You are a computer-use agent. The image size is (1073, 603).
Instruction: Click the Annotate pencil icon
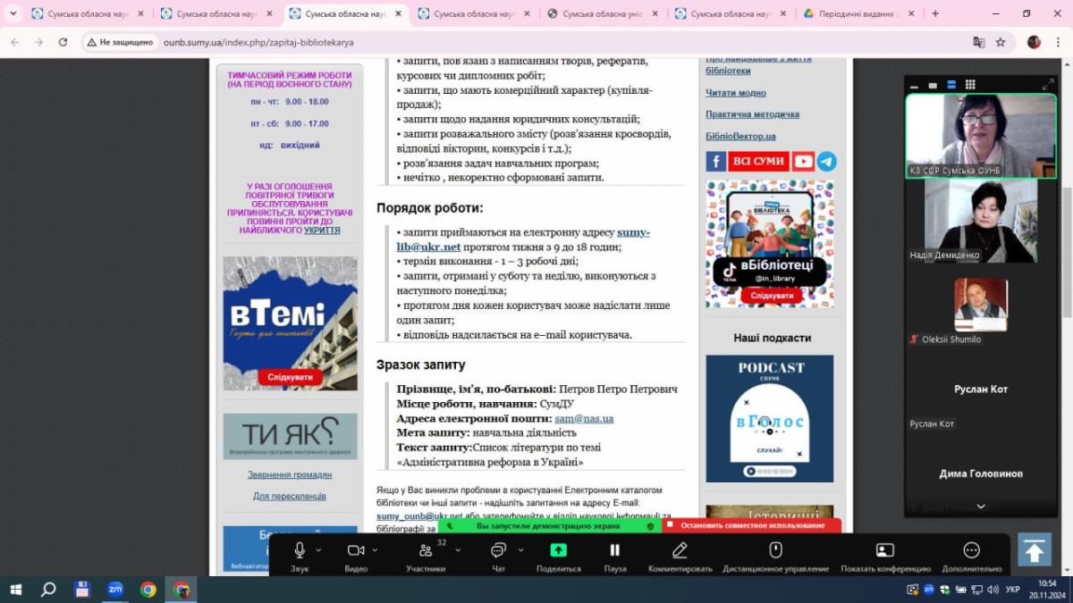680,550
